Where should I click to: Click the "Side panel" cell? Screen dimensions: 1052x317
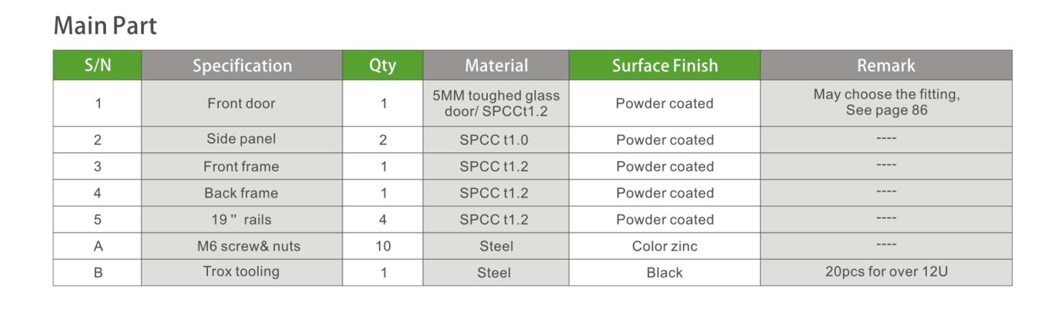[241, 139]
